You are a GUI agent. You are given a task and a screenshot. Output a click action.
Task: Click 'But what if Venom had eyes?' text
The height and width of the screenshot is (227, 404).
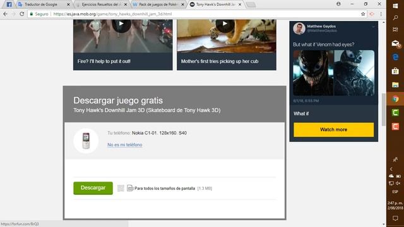pyautogui.click(x=323, y=44)
